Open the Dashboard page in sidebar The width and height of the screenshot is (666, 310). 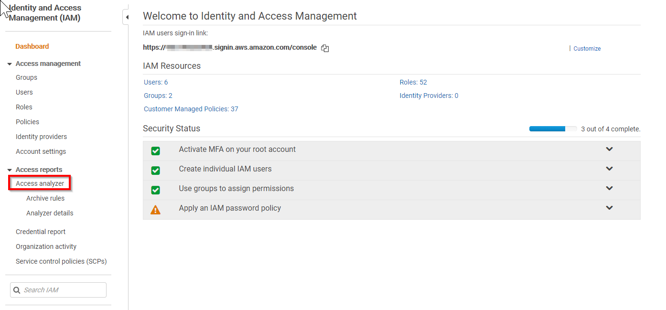pyautogui.click(x=32, y=46)
